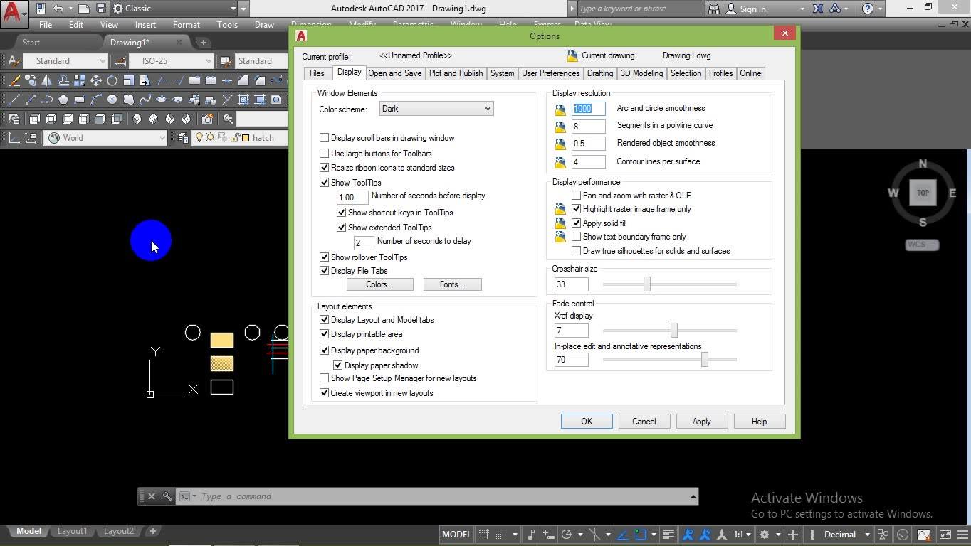The height and width of the screenshot is (546, 971).
Task: Click the Colors... button
Action: pyautogui.click(x=379, y=284)
